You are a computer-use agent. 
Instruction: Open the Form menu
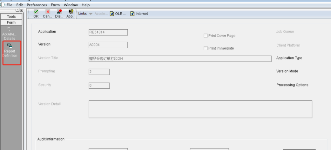point(55,5)
